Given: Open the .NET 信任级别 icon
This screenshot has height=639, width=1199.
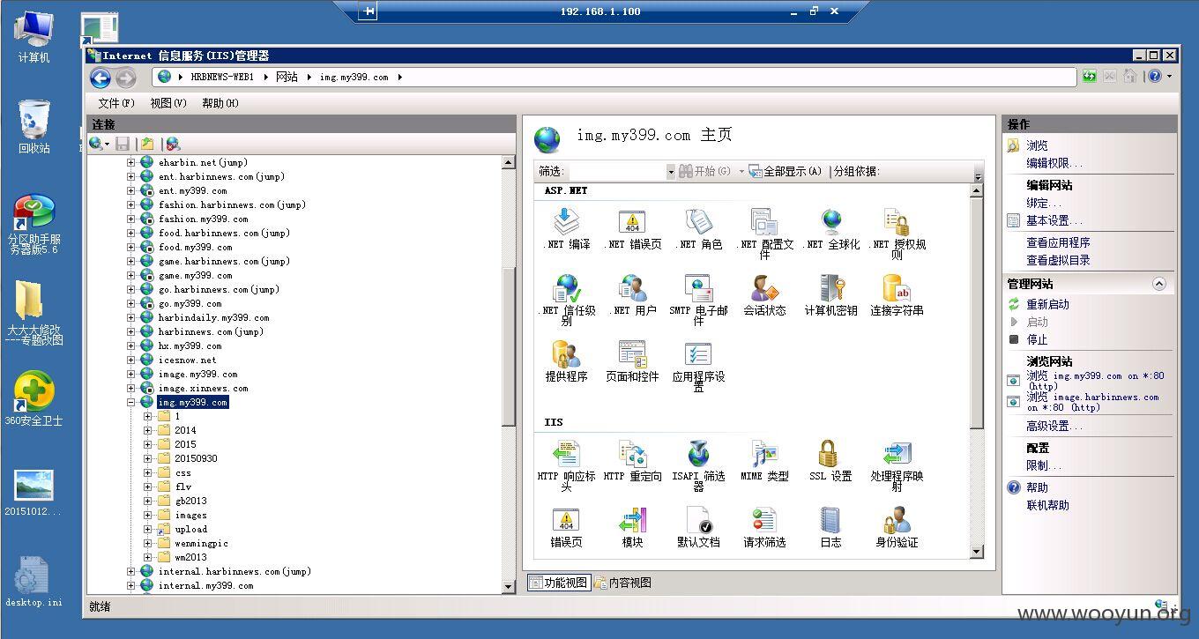Looking at the screenshot, I should click(566, 299).
